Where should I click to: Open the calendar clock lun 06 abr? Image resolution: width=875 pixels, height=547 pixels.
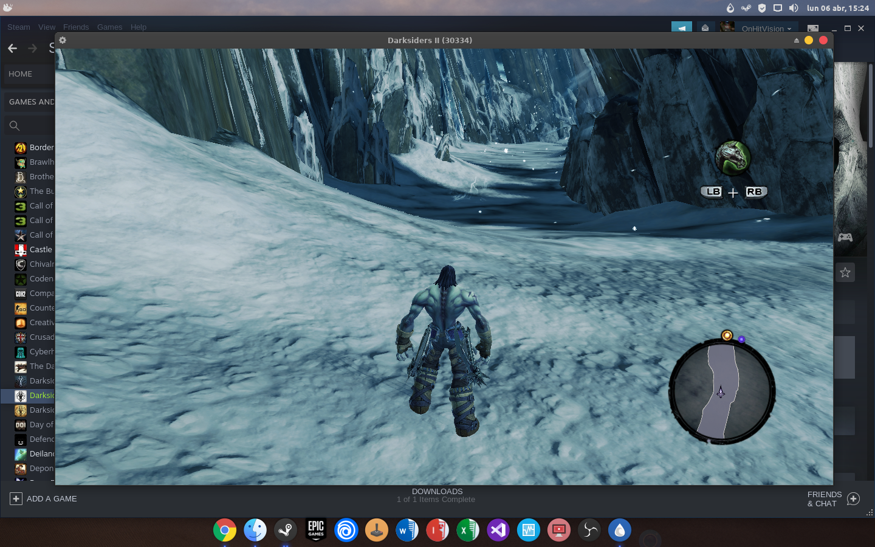coord(838,8)
